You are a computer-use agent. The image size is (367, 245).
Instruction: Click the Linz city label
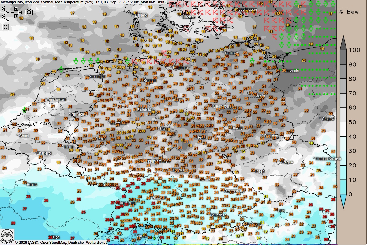point(281,211)
